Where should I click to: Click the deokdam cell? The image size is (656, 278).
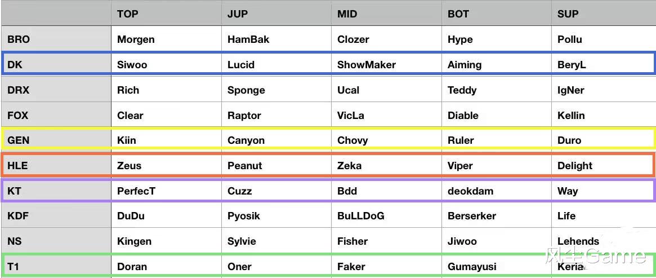(496, 191)
